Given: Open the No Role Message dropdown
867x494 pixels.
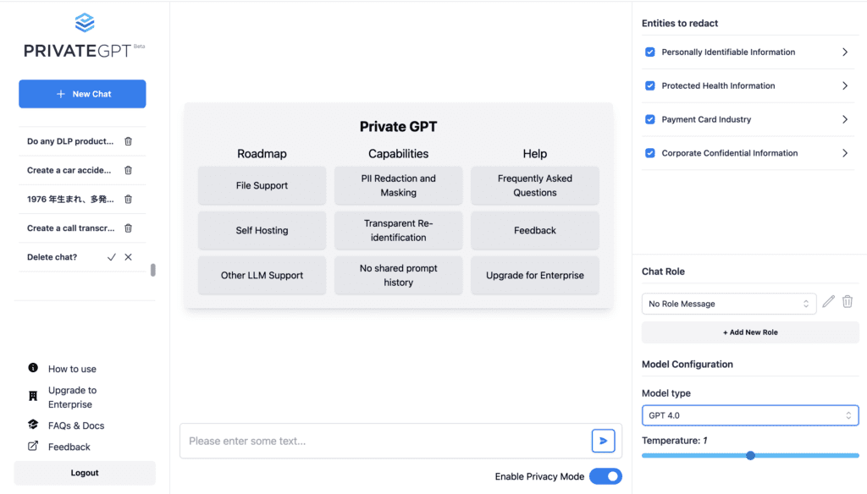Looking at the screenshot, I should pos(729,304).
